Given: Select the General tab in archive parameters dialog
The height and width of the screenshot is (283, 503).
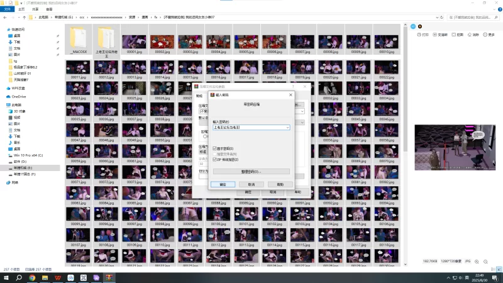Looking at the screenshot, I should (199, 96).
